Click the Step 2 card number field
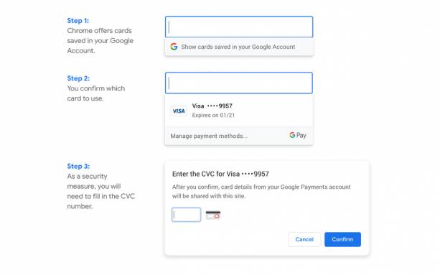 (239, 83)
